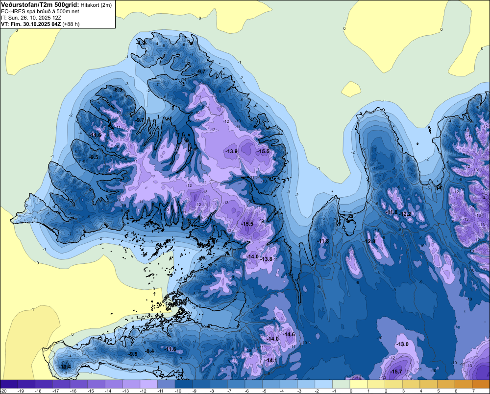490x394 pixels.
Task: Click legend swatch between -12 and -11
Action: click(x=149, y=384)
